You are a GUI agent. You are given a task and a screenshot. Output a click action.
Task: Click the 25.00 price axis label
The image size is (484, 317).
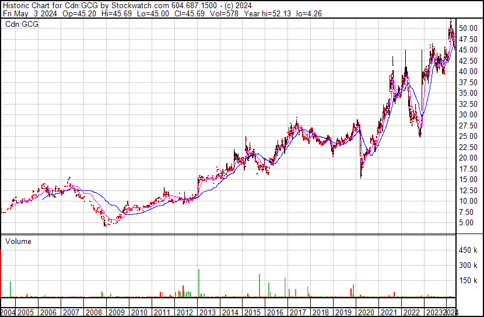pyautogui.click(x=468, y=136)
